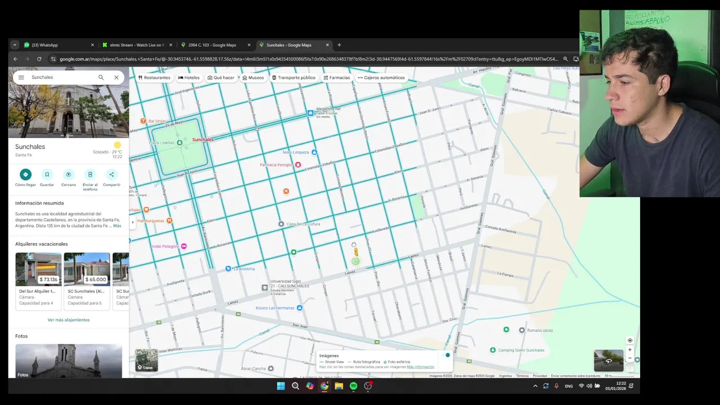Select the Museos filter chip

(253, 78)
